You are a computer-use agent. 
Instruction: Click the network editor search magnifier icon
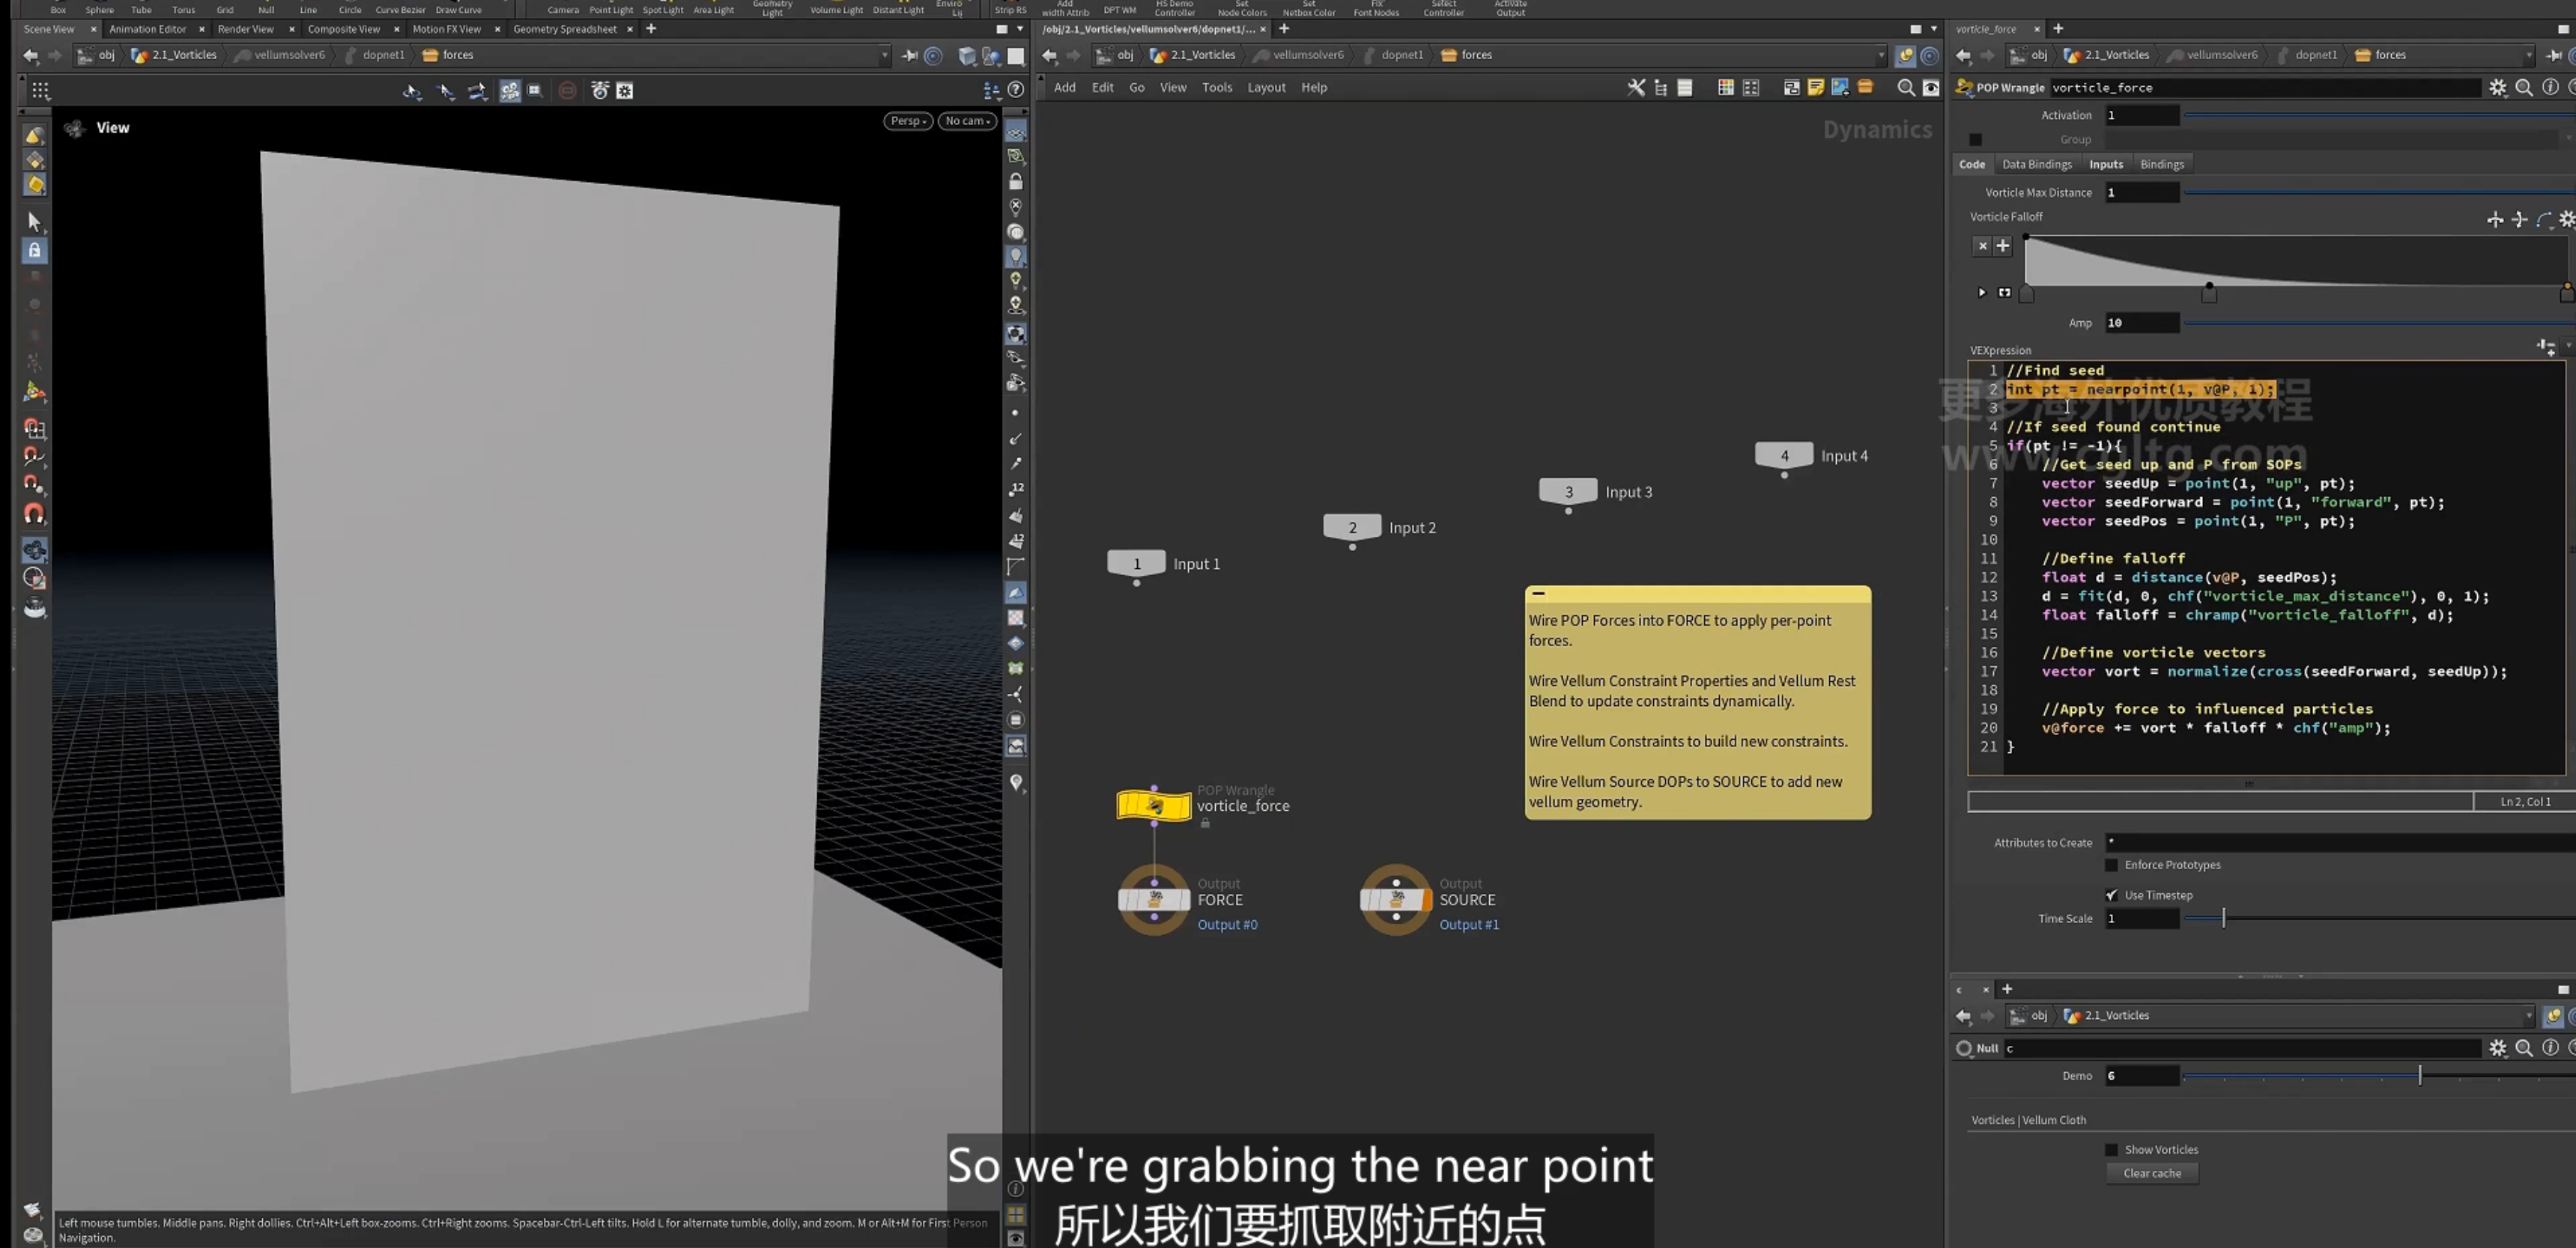(1906, 88)
